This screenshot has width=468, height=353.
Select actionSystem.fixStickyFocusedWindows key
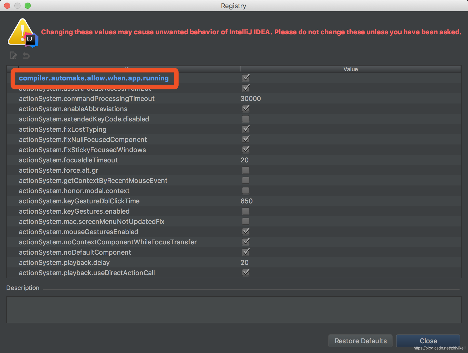pos(82,150)
